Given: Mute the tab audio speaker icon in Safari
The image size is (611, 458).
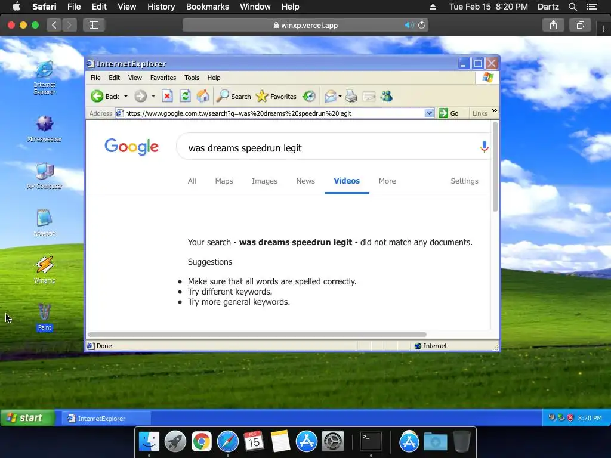Looking at the screenshot, I should (408, 25).
